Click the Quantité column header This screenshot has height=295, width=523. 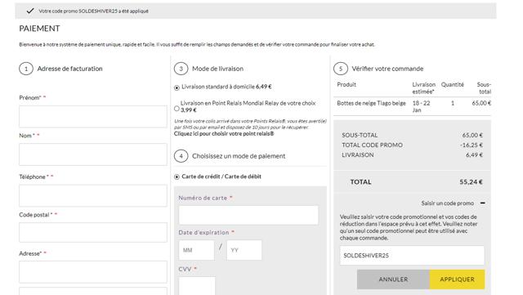452,85
